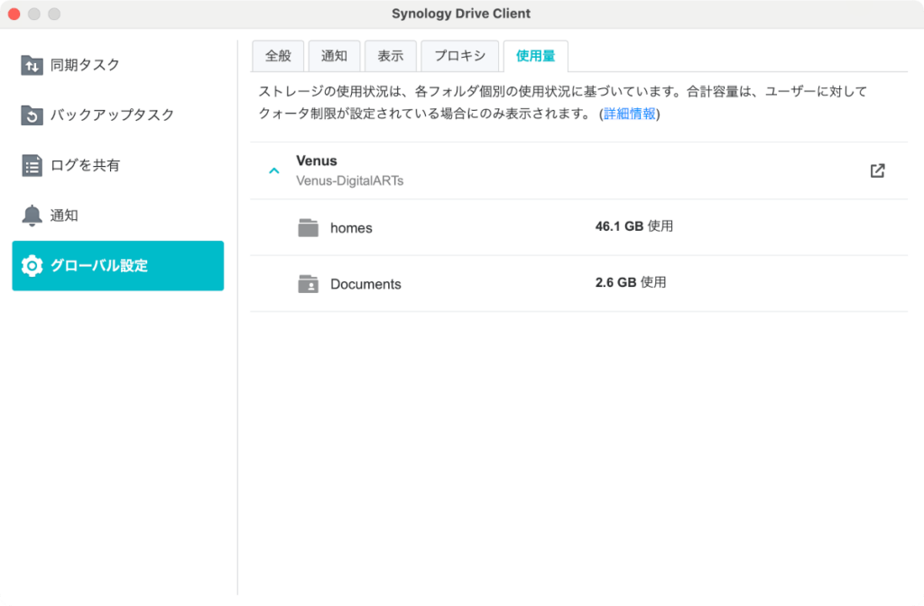
Task: Click the zoom button in the title bar
Action: [54, 14]
